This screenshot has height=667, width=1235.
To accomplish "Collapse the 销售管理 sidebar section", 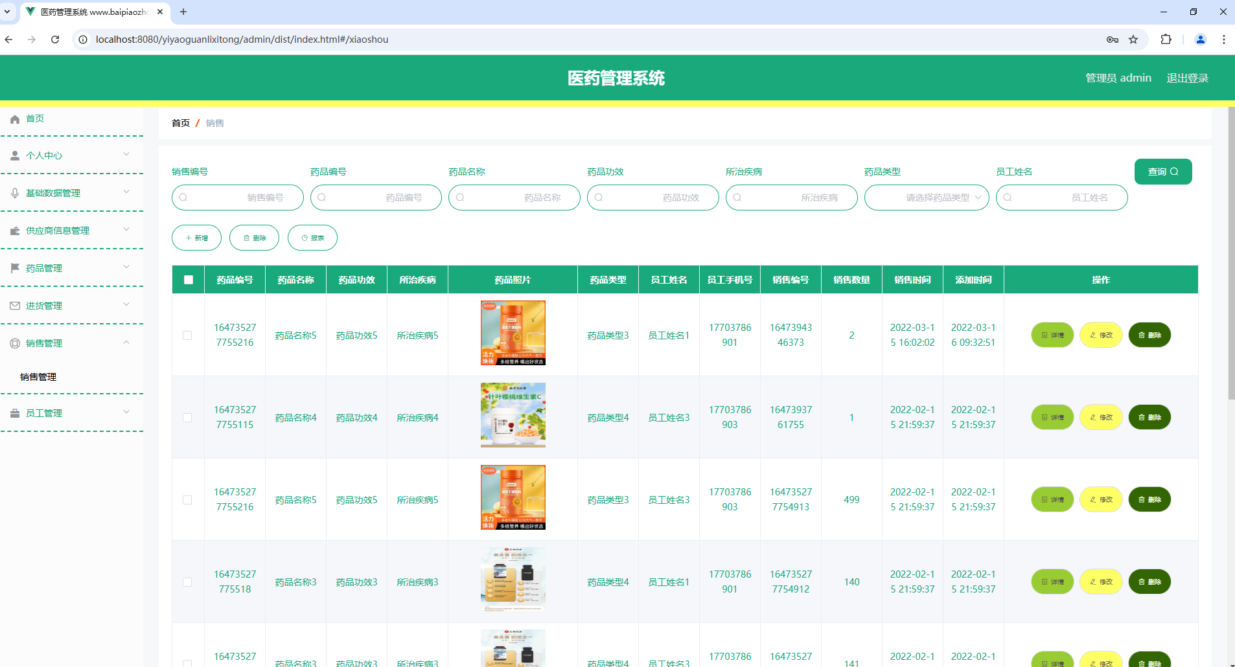I will (x=73, y=343).
